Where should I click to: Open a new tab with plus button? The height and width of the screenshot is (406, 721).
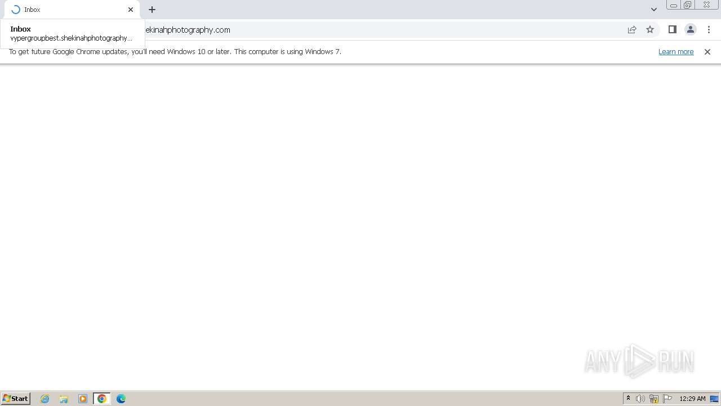tap(152, 10)
